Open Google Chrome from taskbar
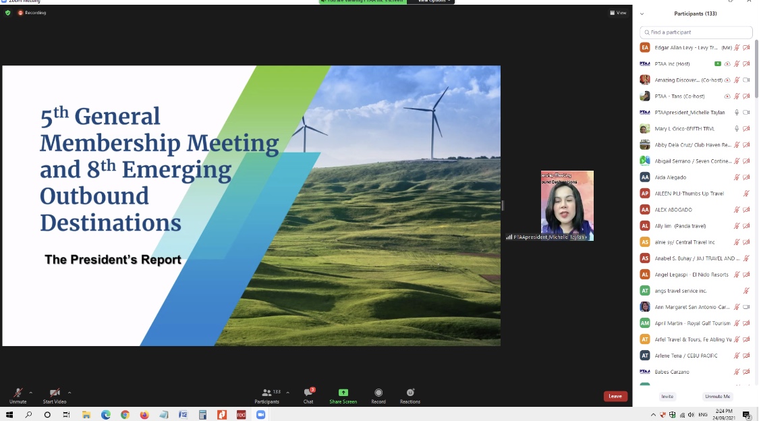Viewport: 759px width, 421px height. (x=125, y=415)
